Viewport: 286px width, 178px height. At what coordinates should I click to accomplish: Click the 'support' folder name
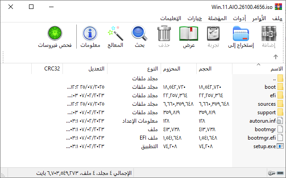pos(266,112)
